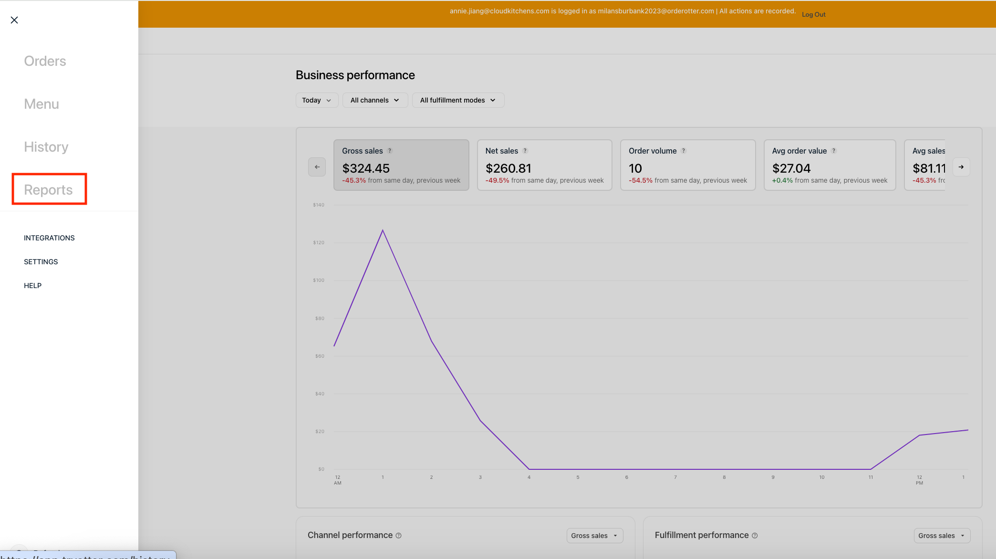Open Fulfillment performance Gross sales dropdown
This screenshot has width=996, height=559.
[x=942, y=536]
